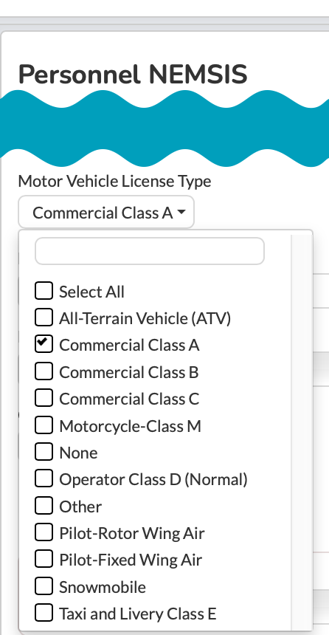Check the Other checkbox
This screenshot has width=329, height=635.
coord(44,506)
